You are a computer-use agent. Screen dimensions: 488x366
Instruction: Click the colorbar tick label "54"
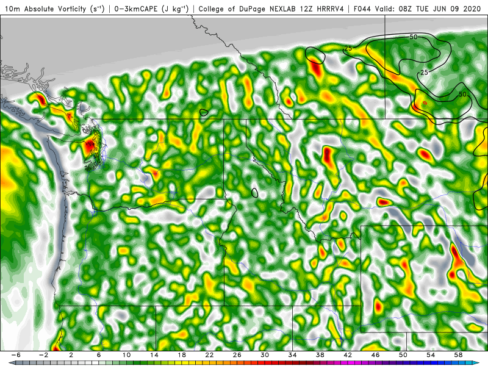[x=431, y=355]
